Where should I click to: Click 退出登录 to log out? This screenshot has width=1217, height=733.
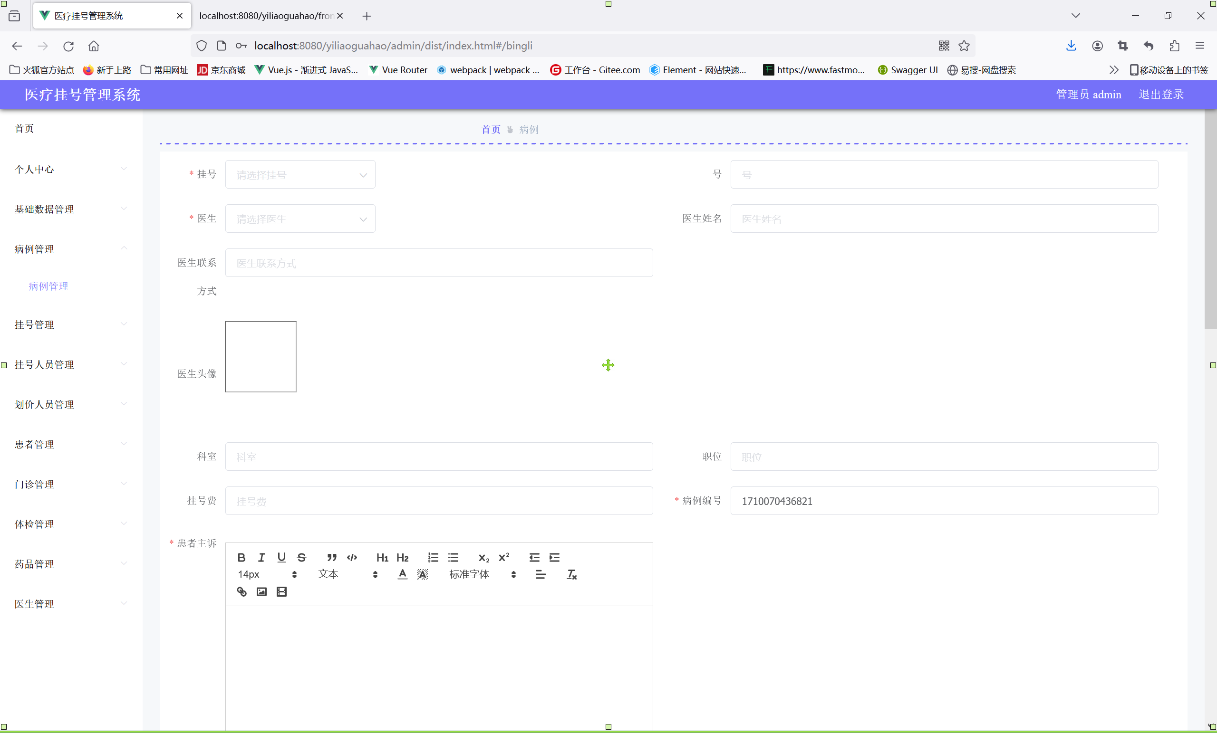point(1161,94)
